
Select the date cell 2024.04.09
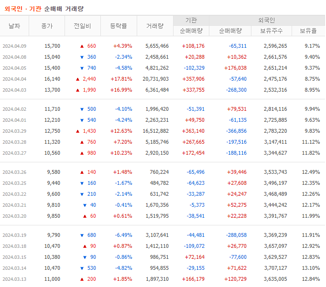[14, 46]
